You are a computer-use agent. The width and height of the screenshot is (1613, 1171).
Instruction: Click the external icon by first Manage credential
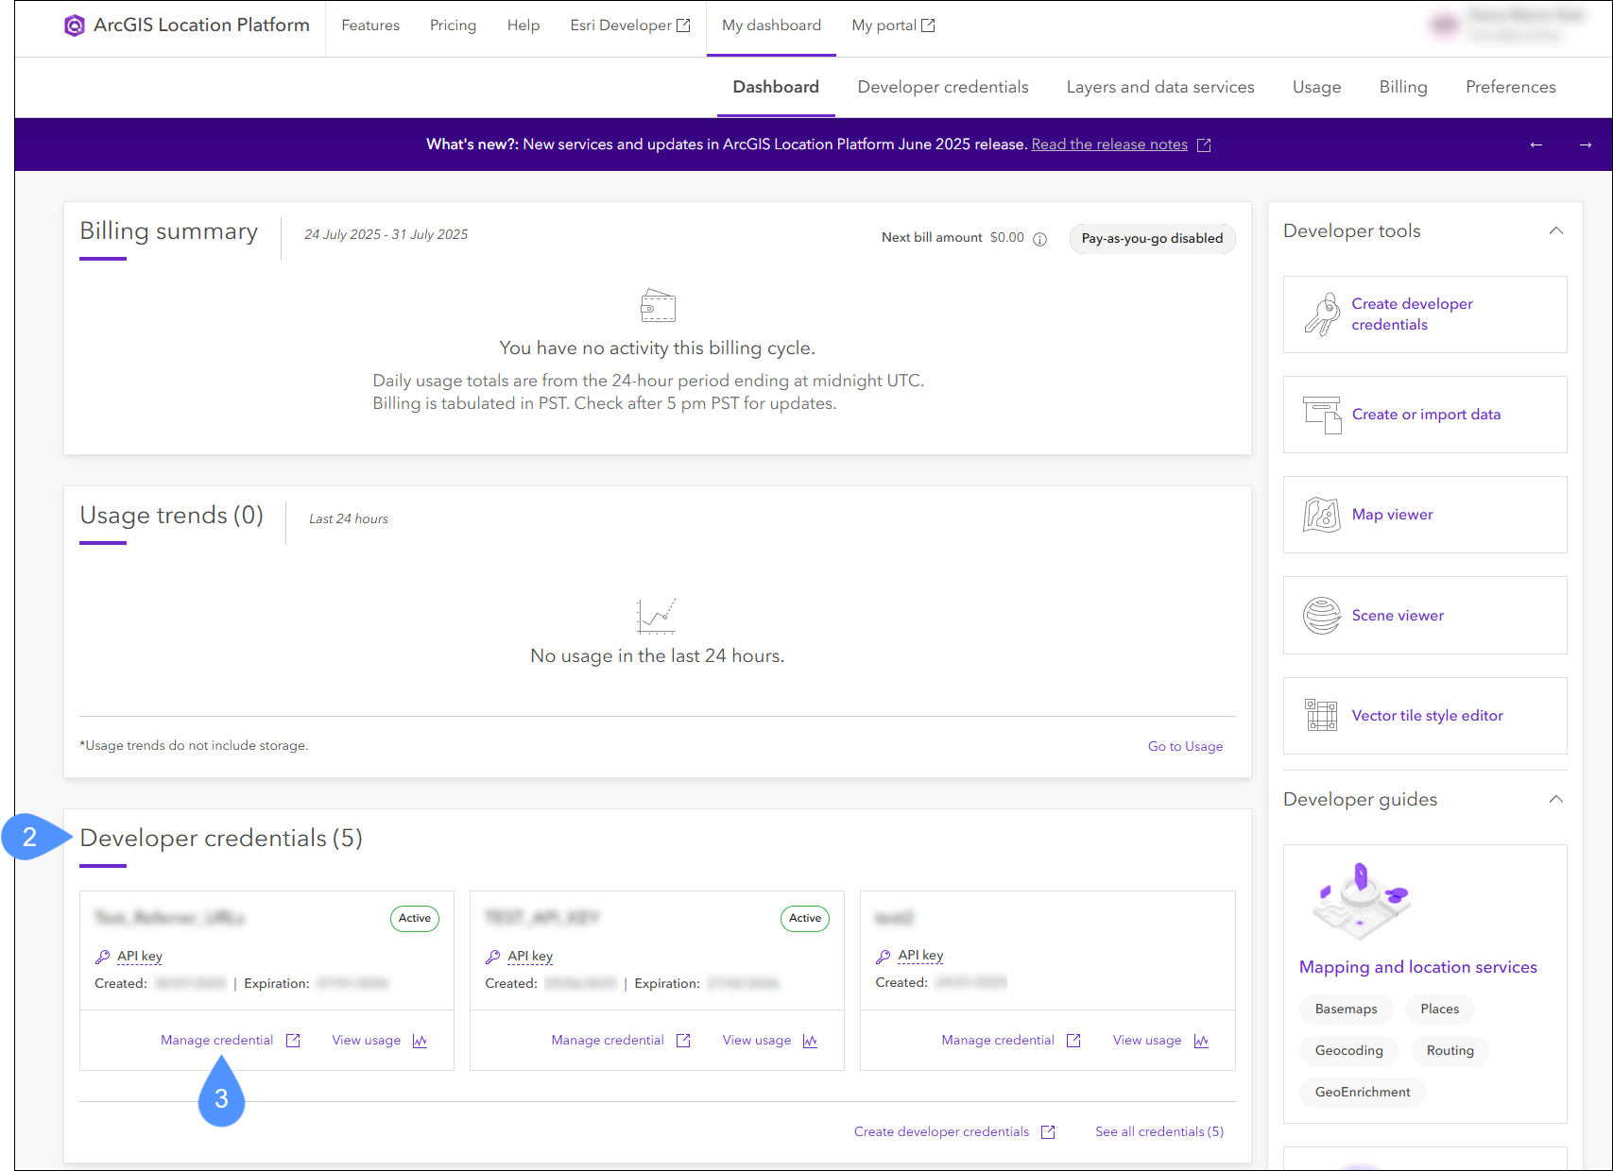(x=293, y=1041)
